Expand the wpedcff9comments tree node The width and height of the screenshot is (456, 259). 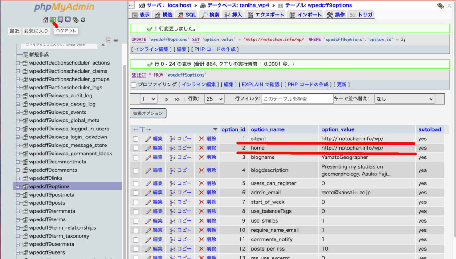[18, 170]
